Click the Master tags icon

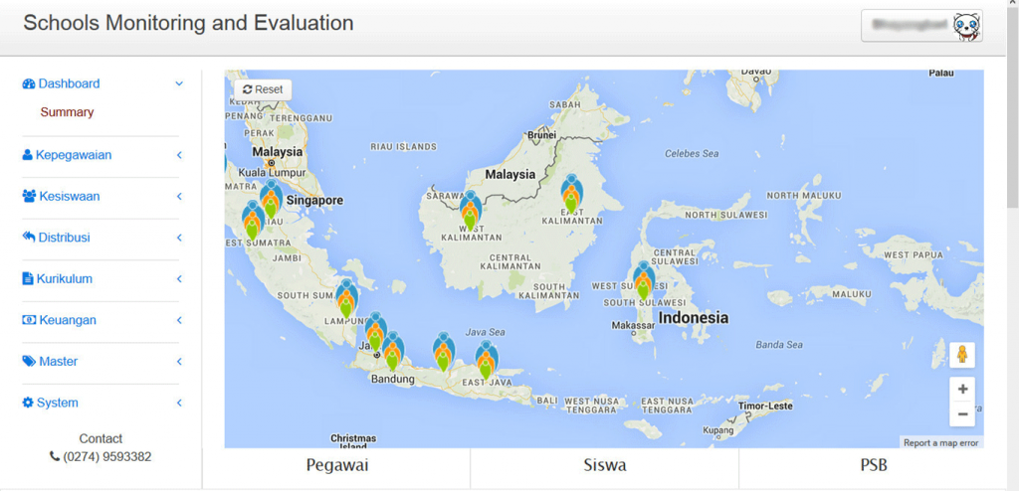click(x=29, y=362)
